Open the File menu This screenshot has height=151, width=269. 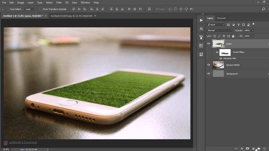click(x=4, y=3)
